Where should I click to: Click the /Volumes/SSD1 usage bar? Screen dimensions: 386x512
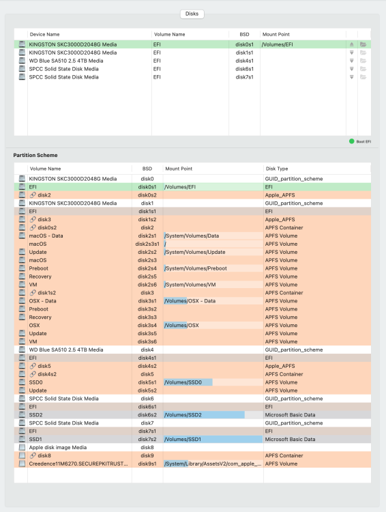tap(213, 439)
